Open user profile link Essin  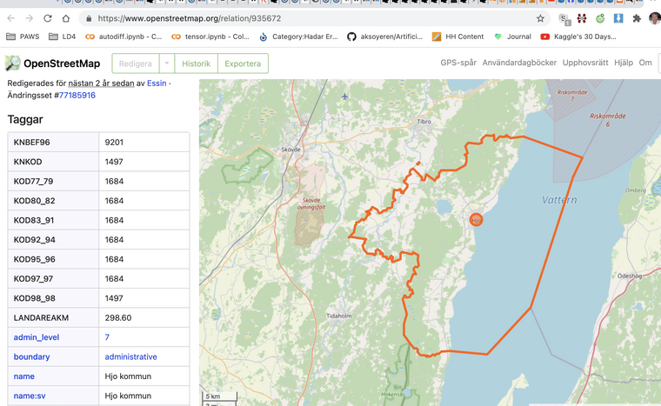pos(157,83)
